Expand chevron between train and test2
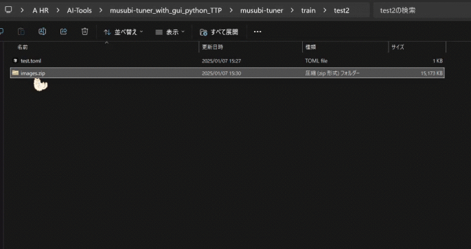Viewport: 471px width, 249px height. click(325, 10)
